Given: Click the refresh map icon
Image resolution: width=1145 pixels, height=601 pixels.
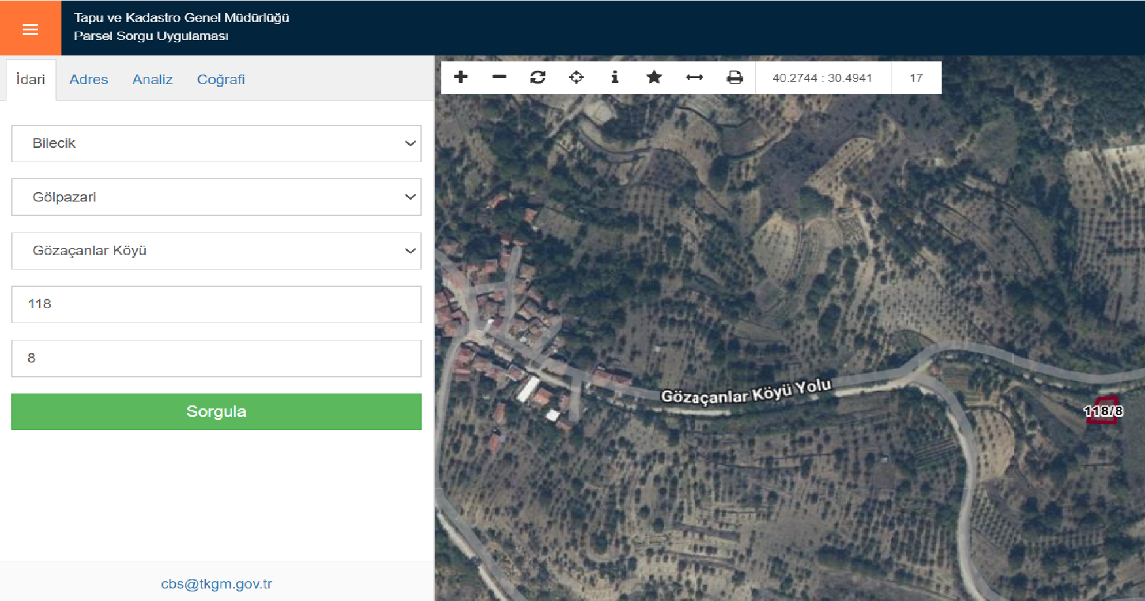Looking at the screenshot, I should click(537, 78).
